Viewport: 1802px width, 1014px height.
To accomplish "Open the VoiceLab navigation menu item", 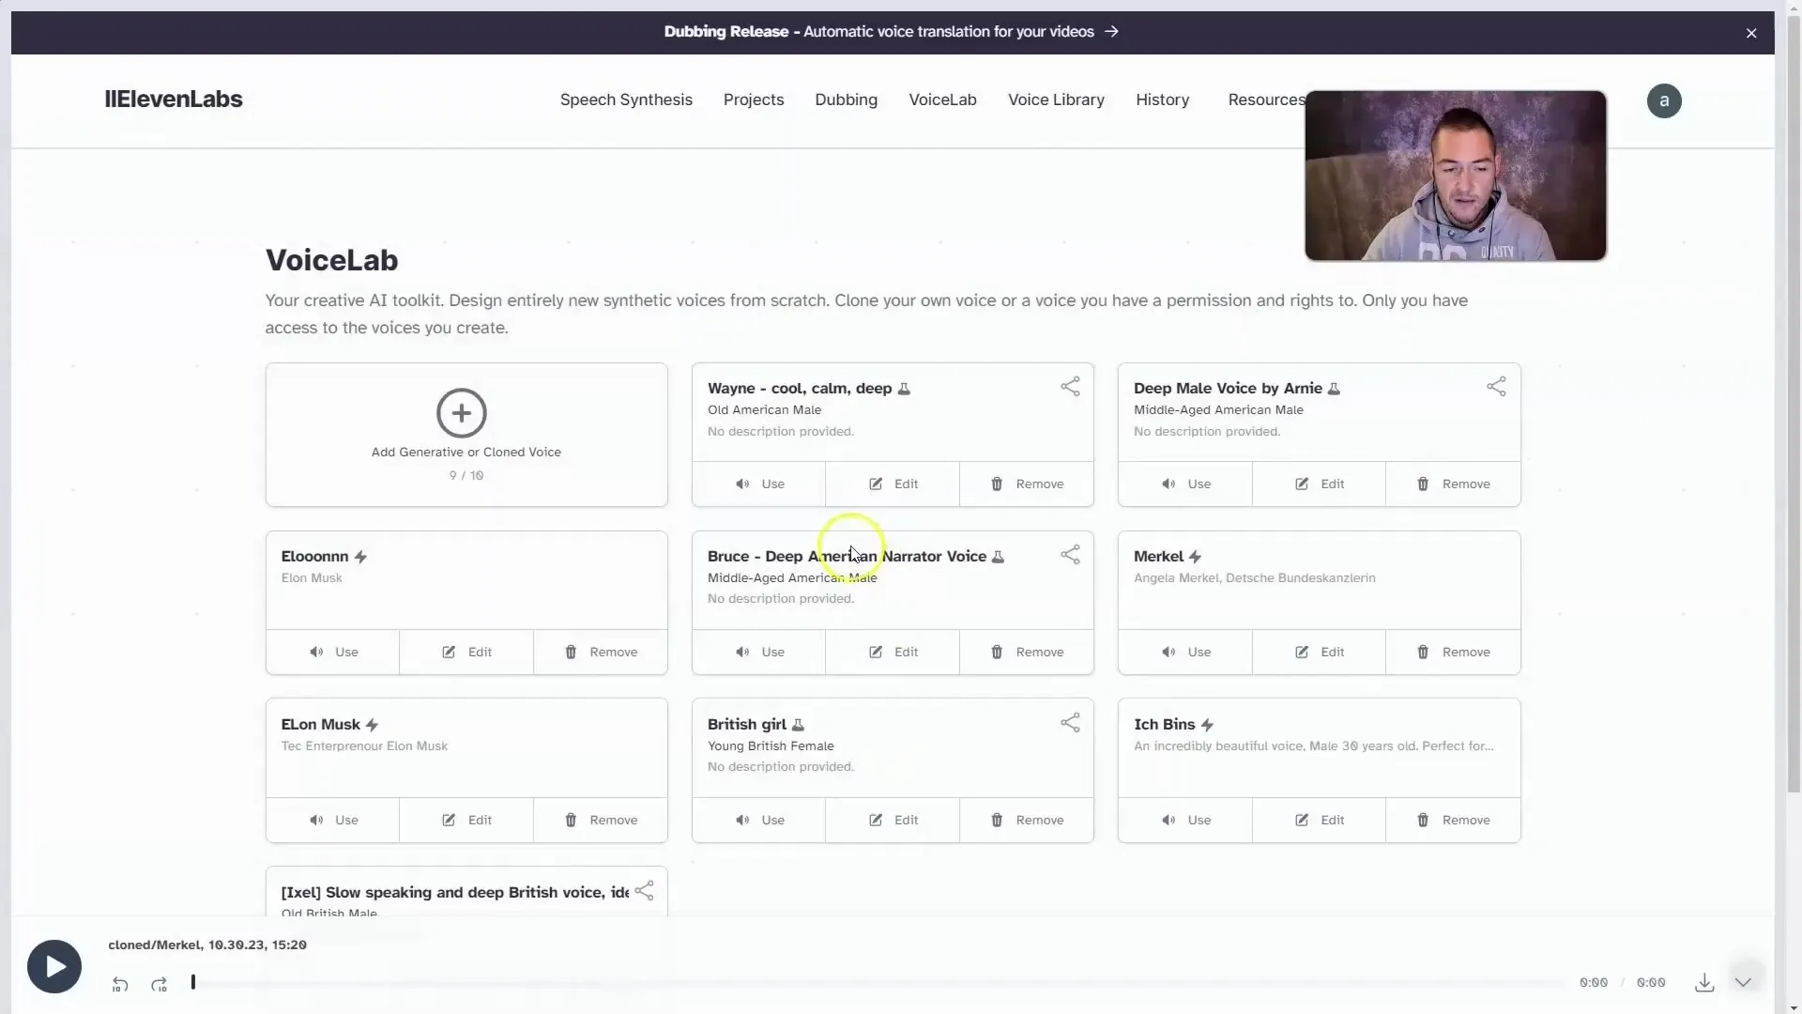I will coord(943,99).
